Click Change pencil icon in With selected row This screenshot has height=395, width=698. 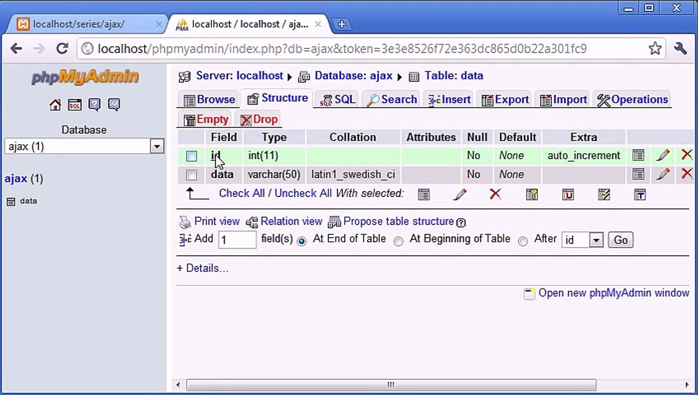coord(460,194)
